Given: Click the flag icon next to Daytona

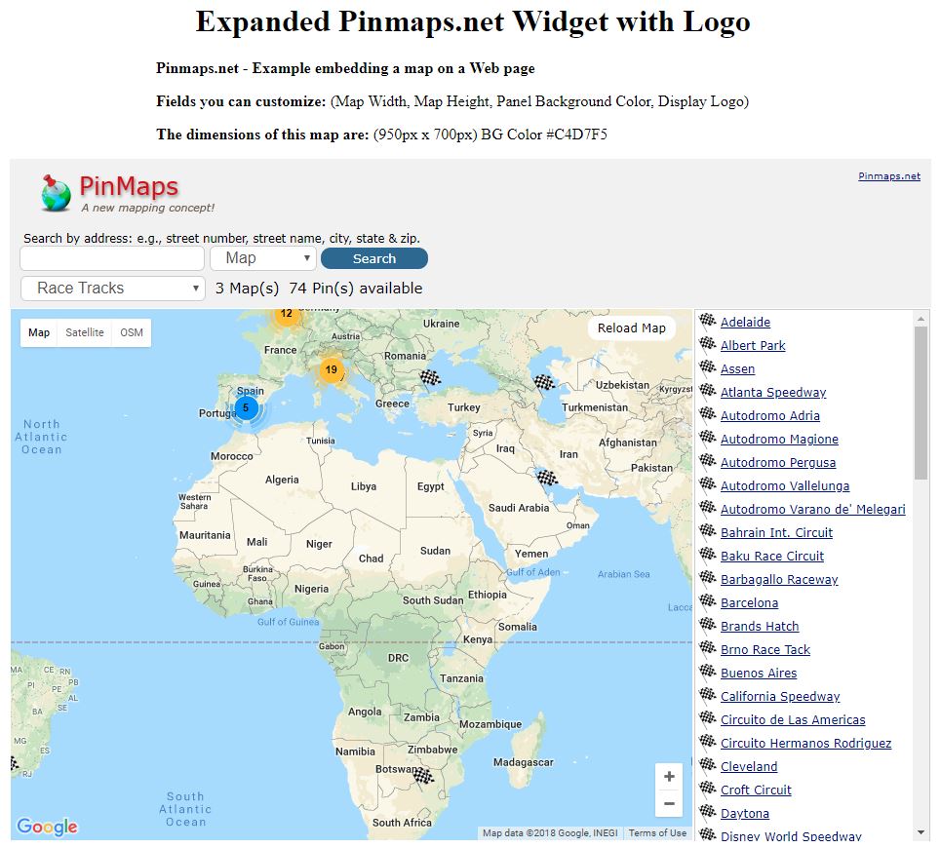Looking at the screenshot, I should [x=708, y=811].
